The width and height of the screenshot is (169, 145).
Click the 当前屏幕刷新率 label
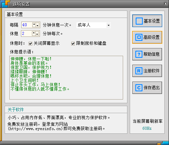147,121
